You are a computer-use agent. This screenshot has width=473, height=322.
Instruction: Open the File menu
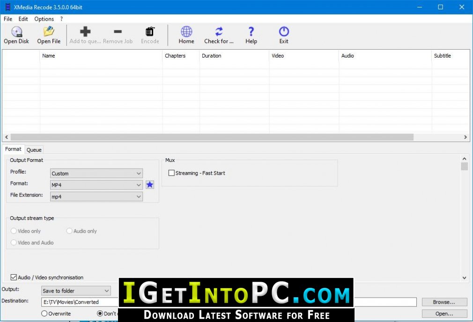[8, 19]
